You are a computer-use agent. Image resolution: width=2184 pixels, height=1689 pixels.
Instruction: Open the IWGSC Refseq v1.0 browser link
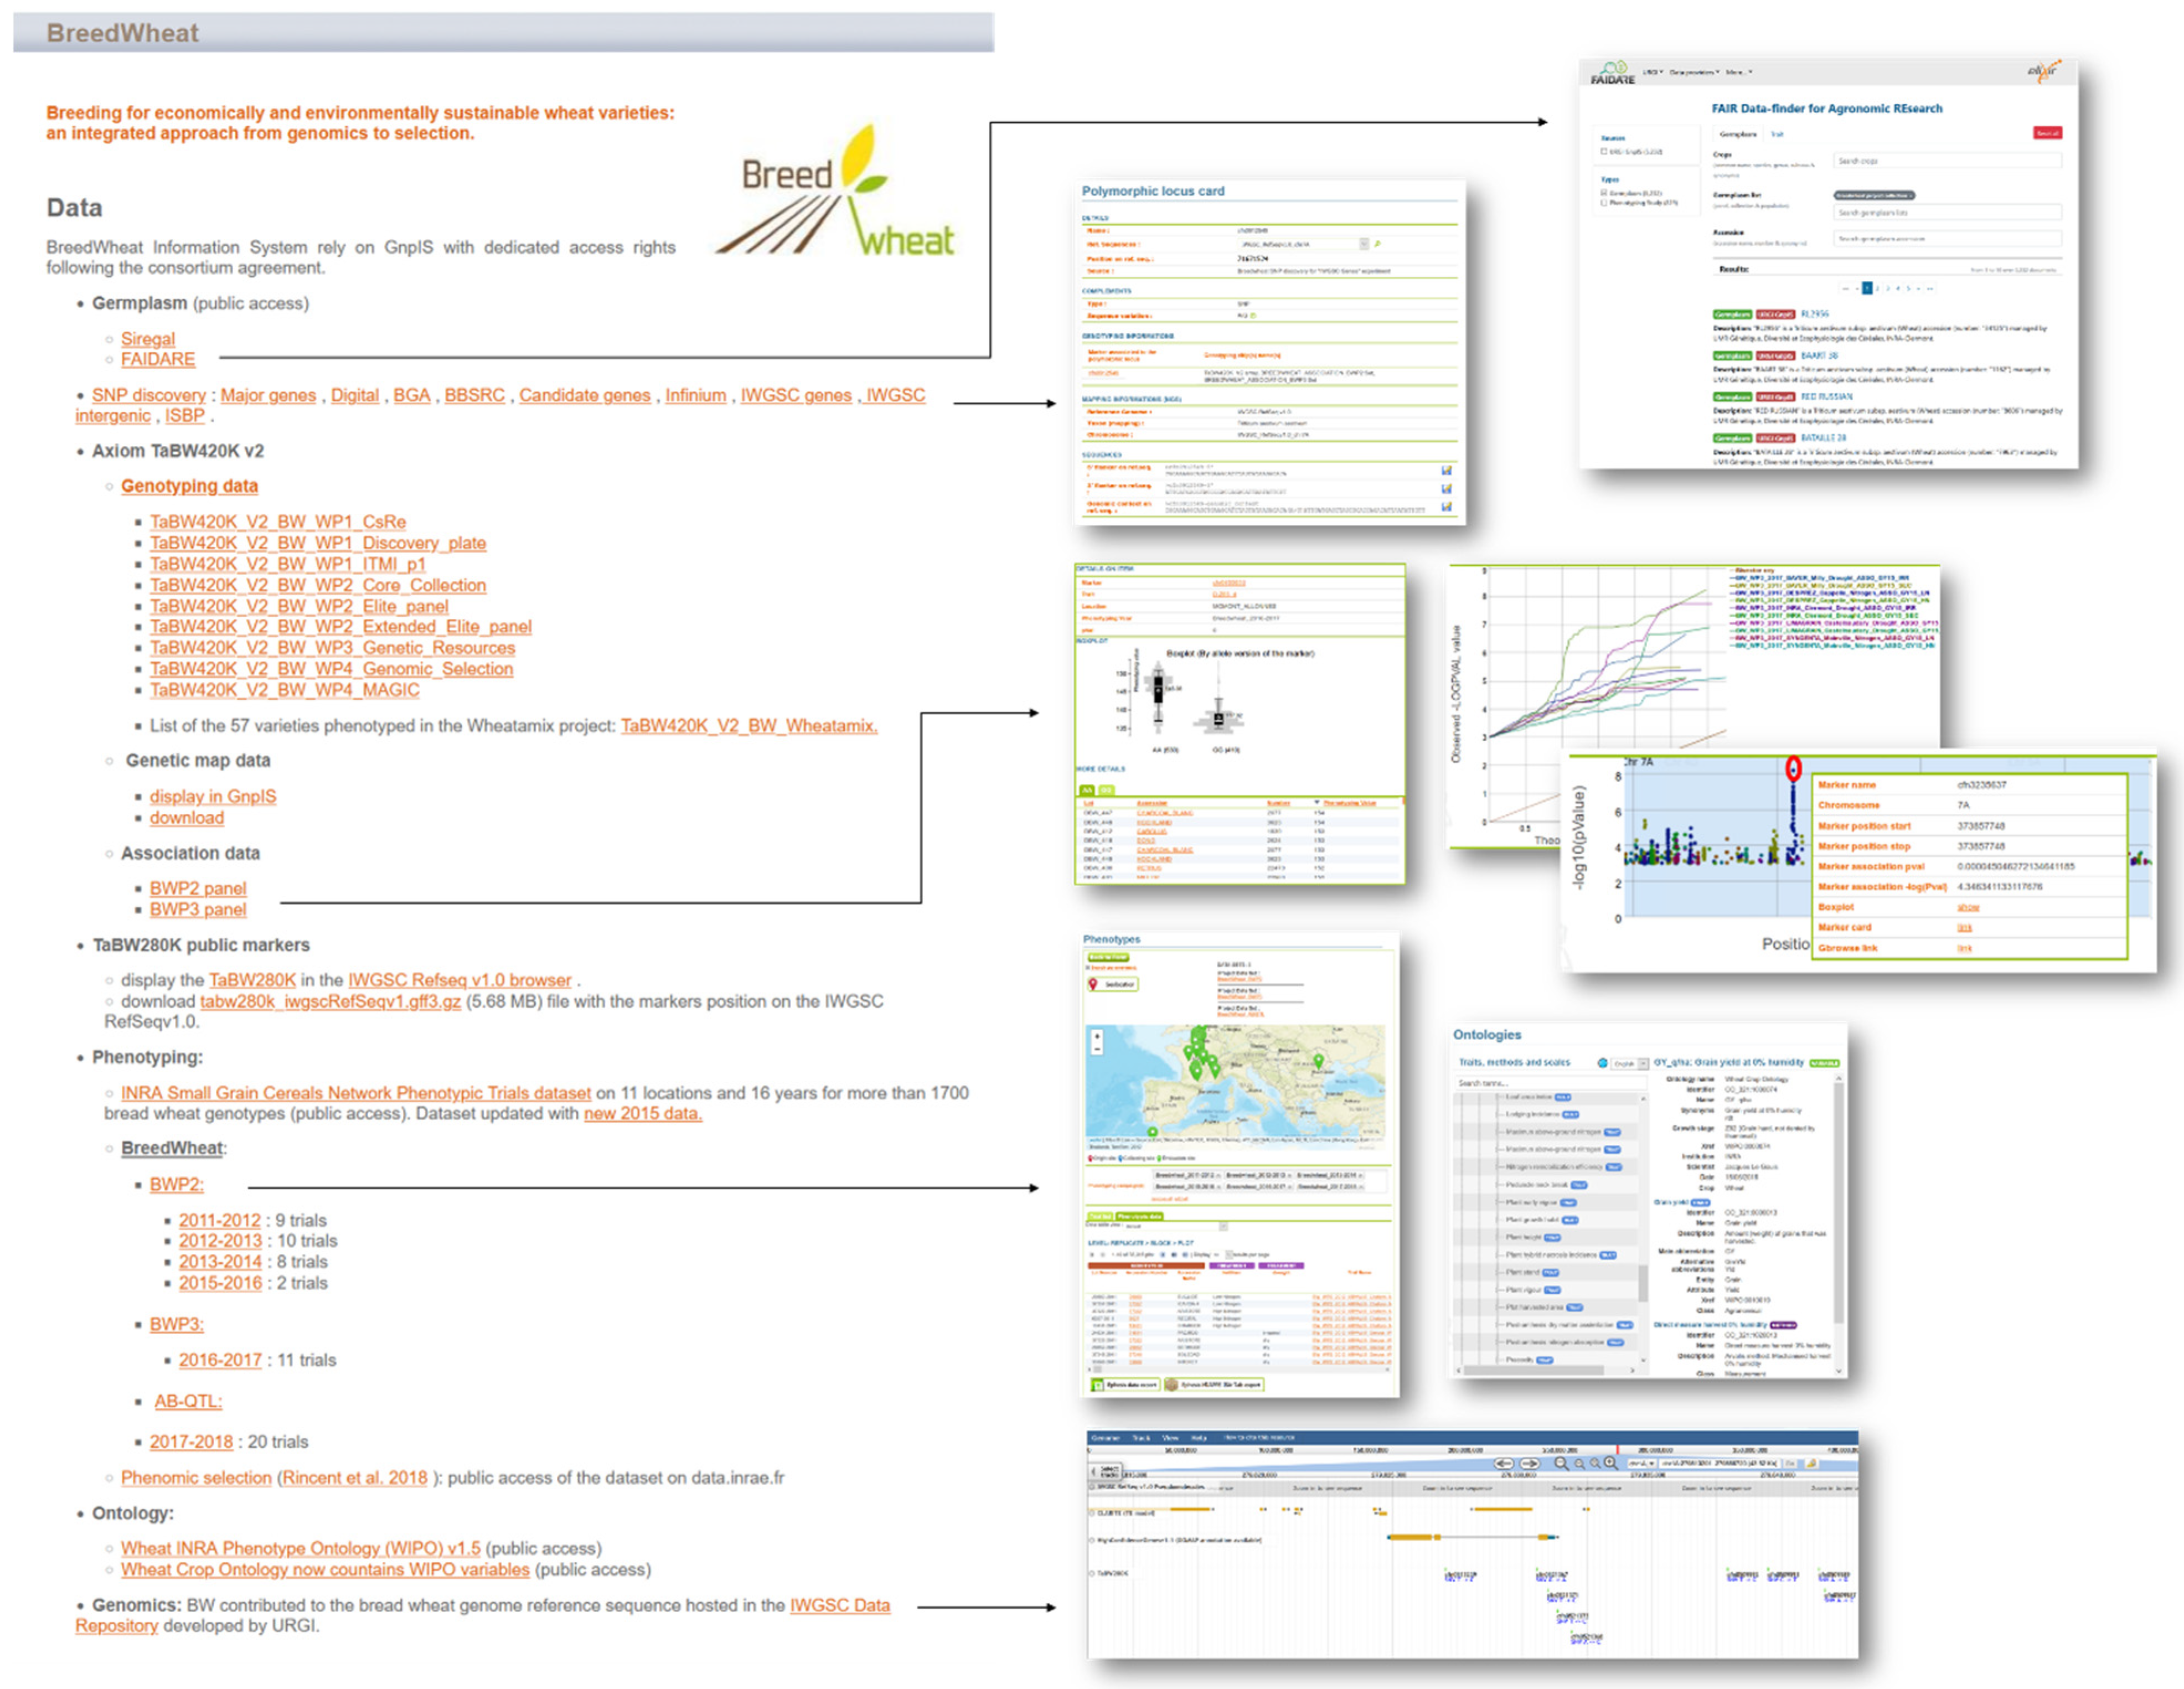tap(460, 980)
